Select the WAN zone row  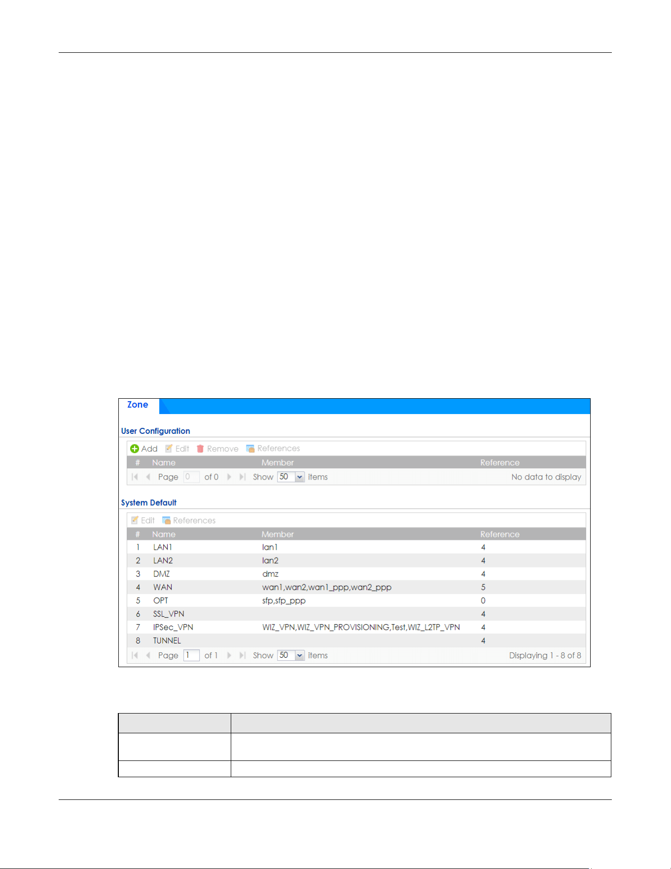pos(356,587)
